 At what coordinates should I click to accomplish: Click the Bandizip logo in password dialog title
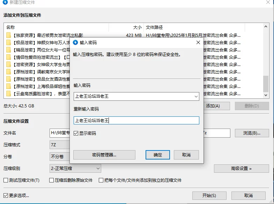click(75, 42)
